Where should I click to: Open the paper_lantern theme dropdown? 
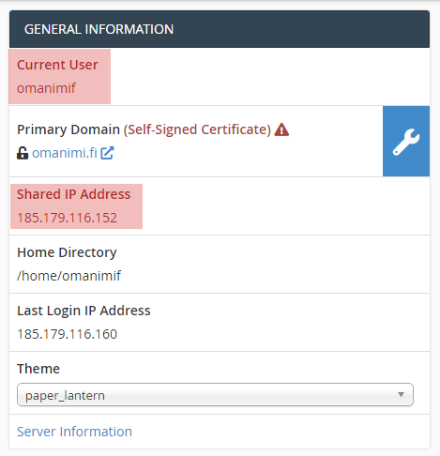215,395
